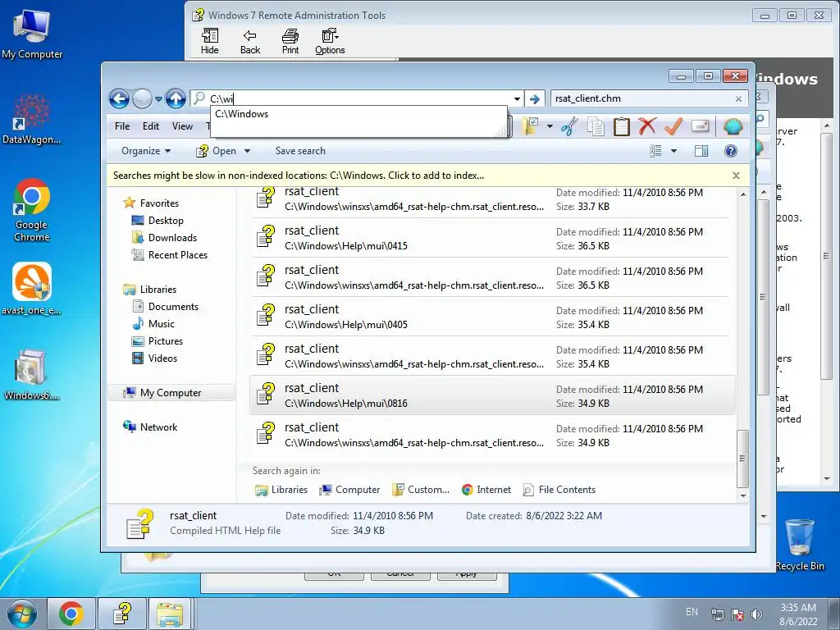Navigate back with the blue back arrow
The image size is (840, 630).
coord(119,98)
